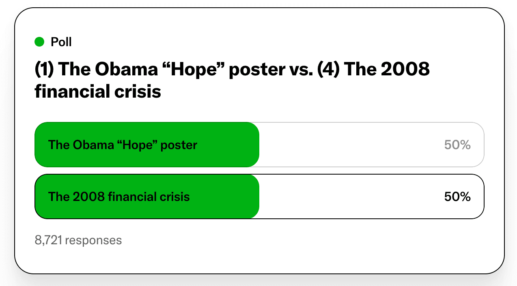Click the white unfilled part of the financial crisis bar
Screen dimensions: 517x286
pos(349,196)
